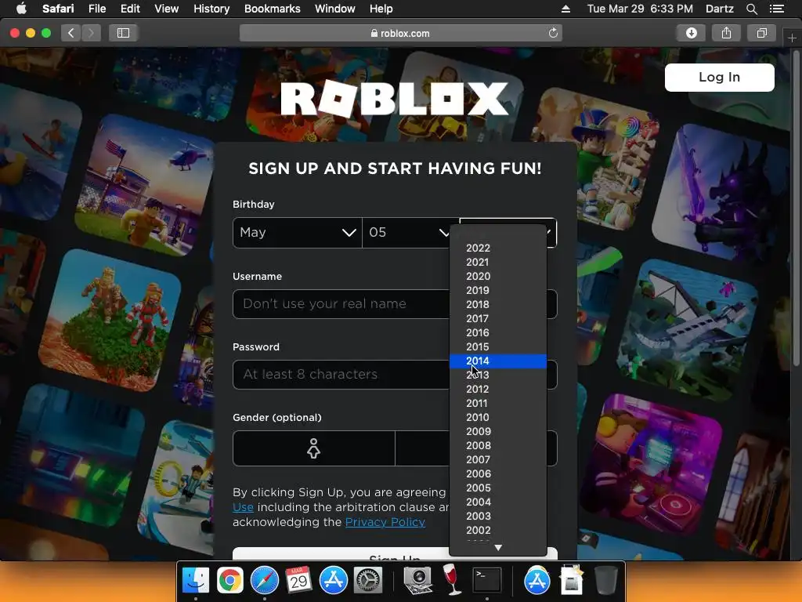The height and width of the screenshot is (602, 802).
Task: Choose 2007 in the year list
Action: 497,459
